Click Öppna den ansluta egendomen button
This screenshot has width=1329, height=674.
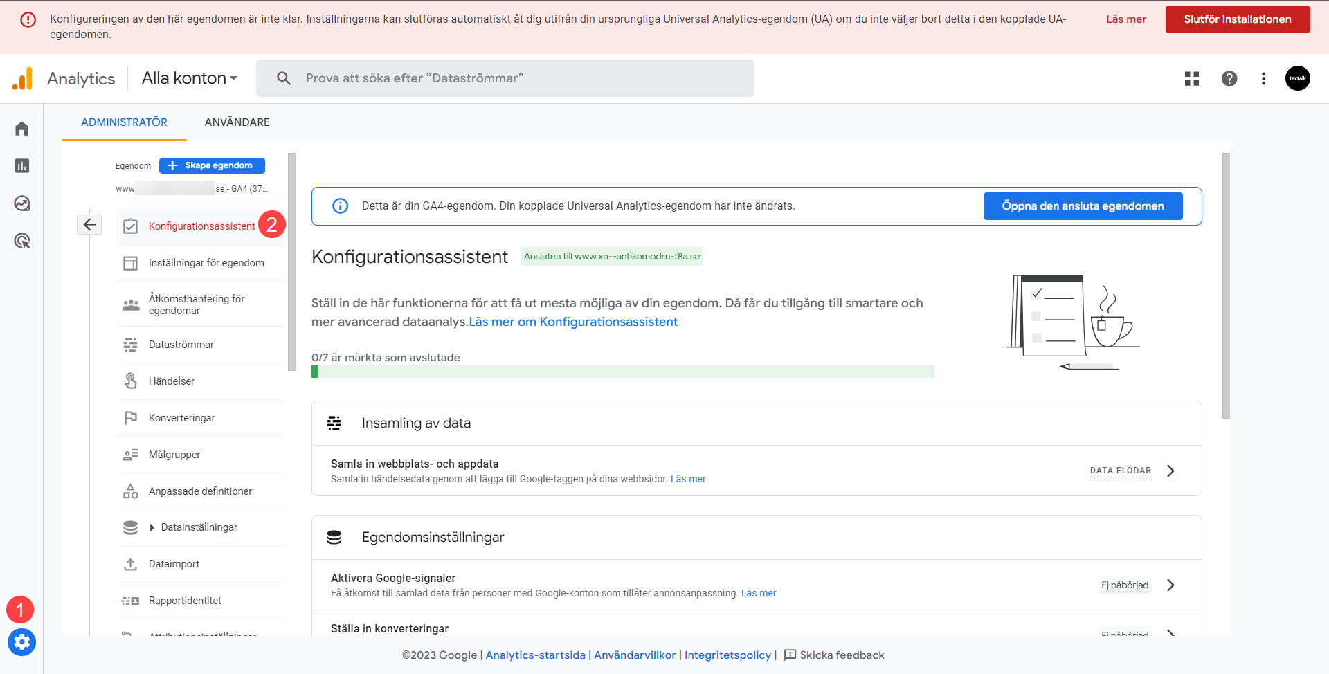(x=1083, y=206)
